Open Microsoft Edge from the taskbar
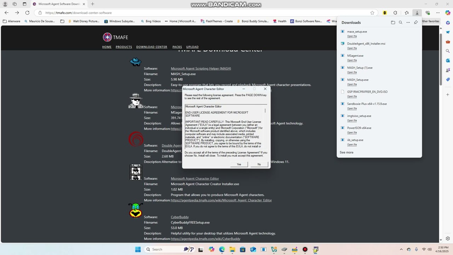Image resolution: width=453 pixels, height=255 pixels. pos(222,249)
